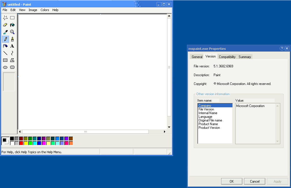
Task: Open the Colors menu
Action: [45, 10]
